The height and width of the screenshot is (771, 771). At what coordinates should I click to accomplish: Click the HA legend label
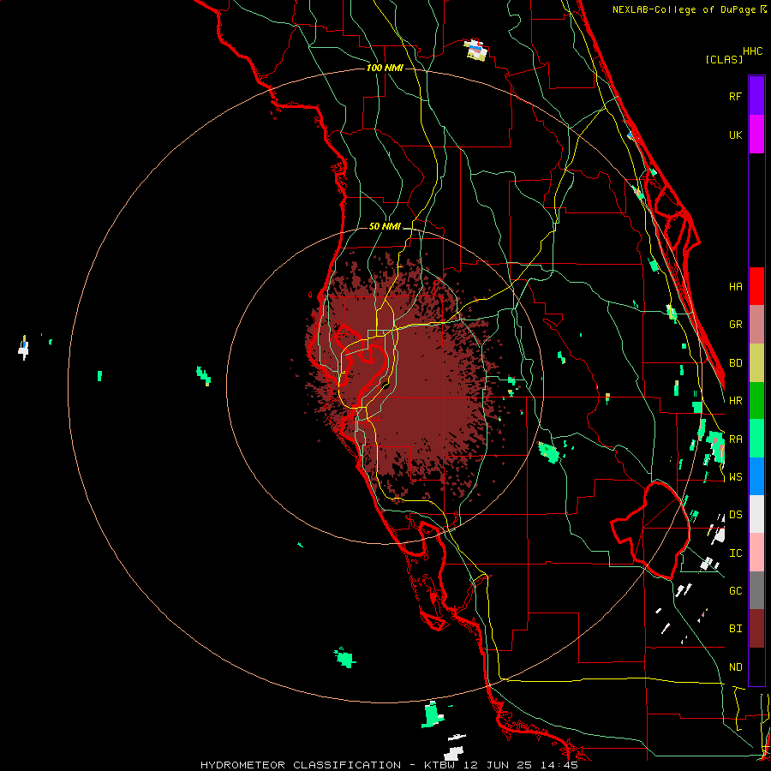pyautogui.click(x=735, y=287)
